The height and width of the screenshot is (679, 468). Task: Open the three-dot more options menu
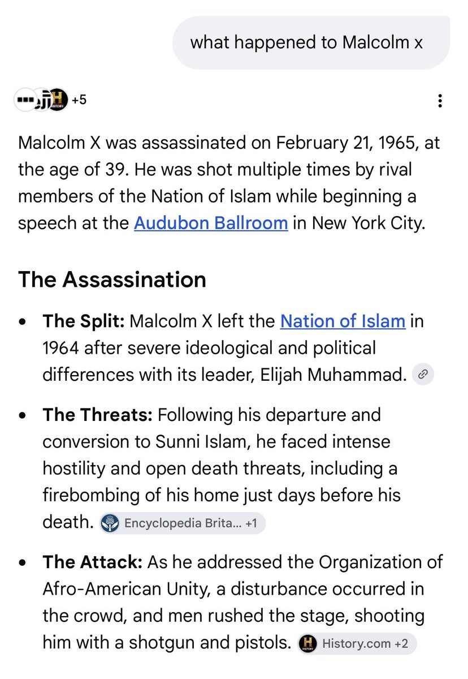(x=440, y=101)
